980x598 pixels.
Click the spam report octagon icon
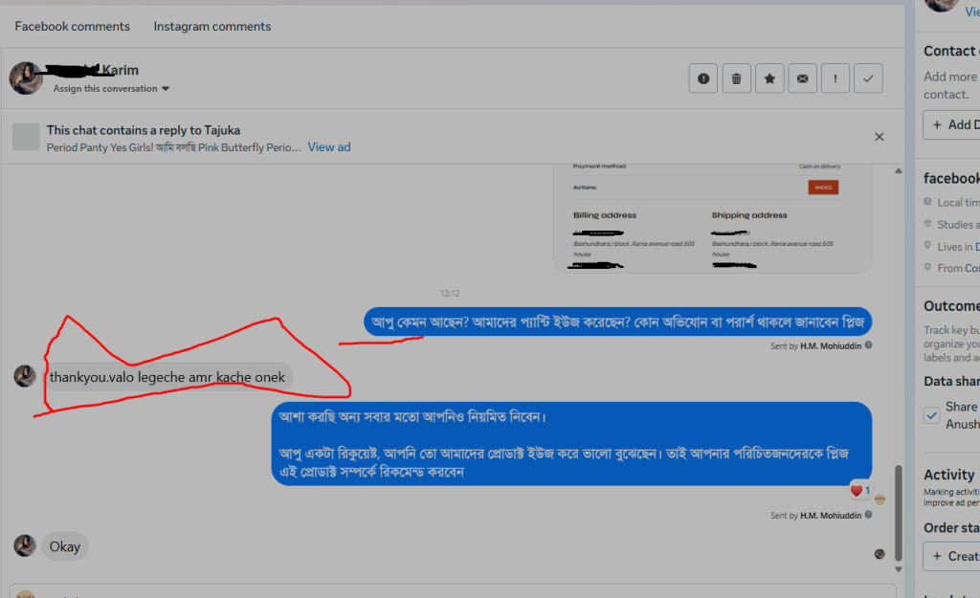(703, 79)
